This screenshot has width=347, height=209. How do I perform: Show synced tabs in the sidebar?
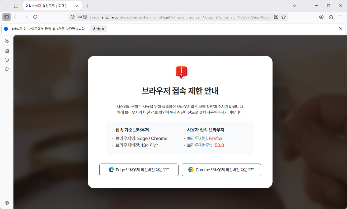click(7, 50)
